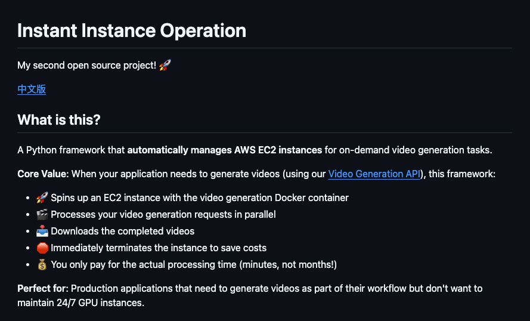Click the clapperboard emoji beside 'Processes your video'

[x=42, y=214]
